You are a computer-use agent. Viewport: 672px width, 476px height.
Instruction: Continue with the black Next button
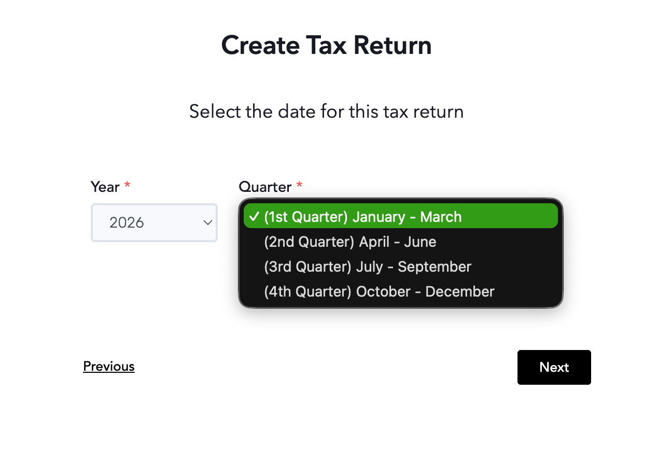tap(554, 367)
